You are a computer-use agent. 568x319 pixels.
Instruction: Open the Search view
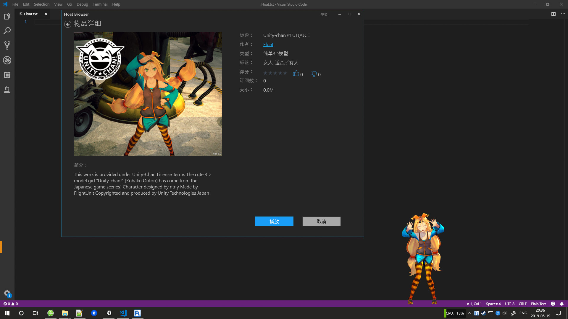click(x=7, y=31)
